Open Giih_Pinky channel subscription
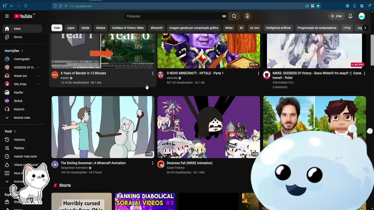The height and width of the screenshot is (210, 374). pos(22,84)
